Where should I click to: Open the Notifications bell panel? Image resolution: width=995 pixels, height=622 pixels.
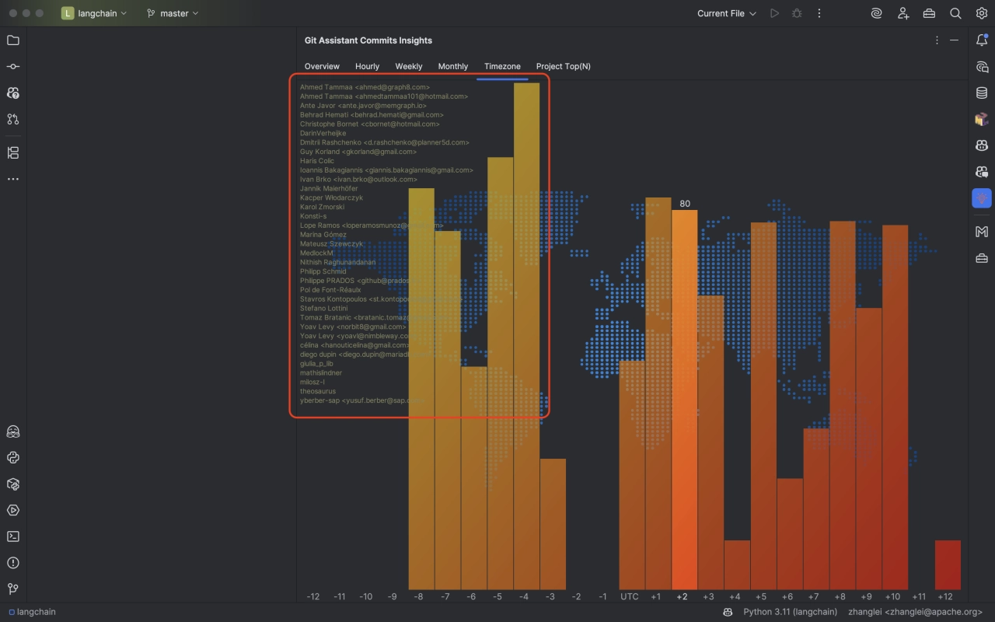coord(982,40)
